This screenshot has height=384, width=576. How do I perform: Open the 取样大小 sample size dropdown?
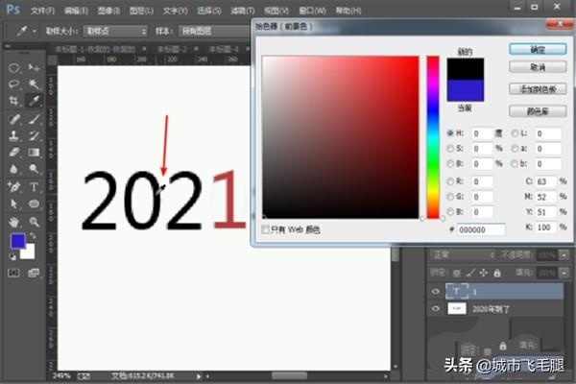115,31
